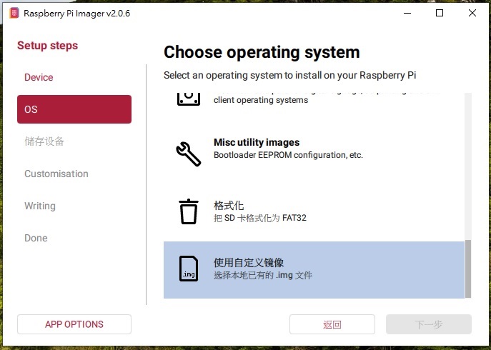Close the Raspberry Pi Imager window
The width and height of the screenshot is (491, 350).
pos(473,13)
